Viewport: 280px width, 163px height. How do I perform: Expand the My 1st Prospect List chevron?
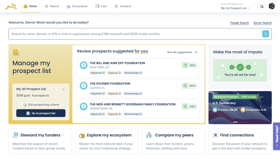[x=63, y=89]
